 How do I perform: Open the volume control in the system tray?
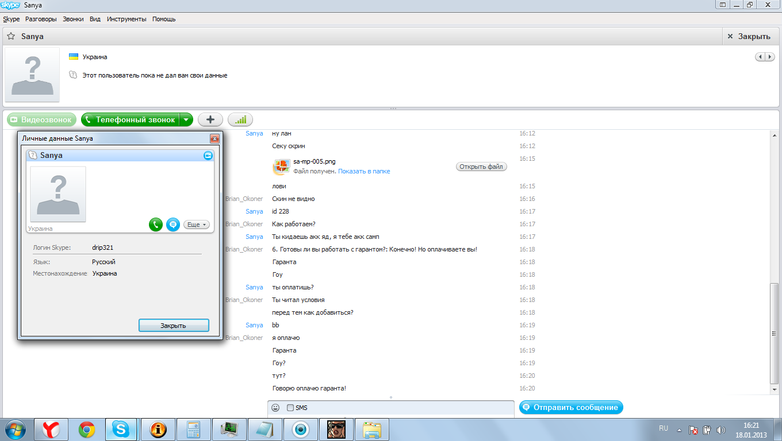point(720,430)
